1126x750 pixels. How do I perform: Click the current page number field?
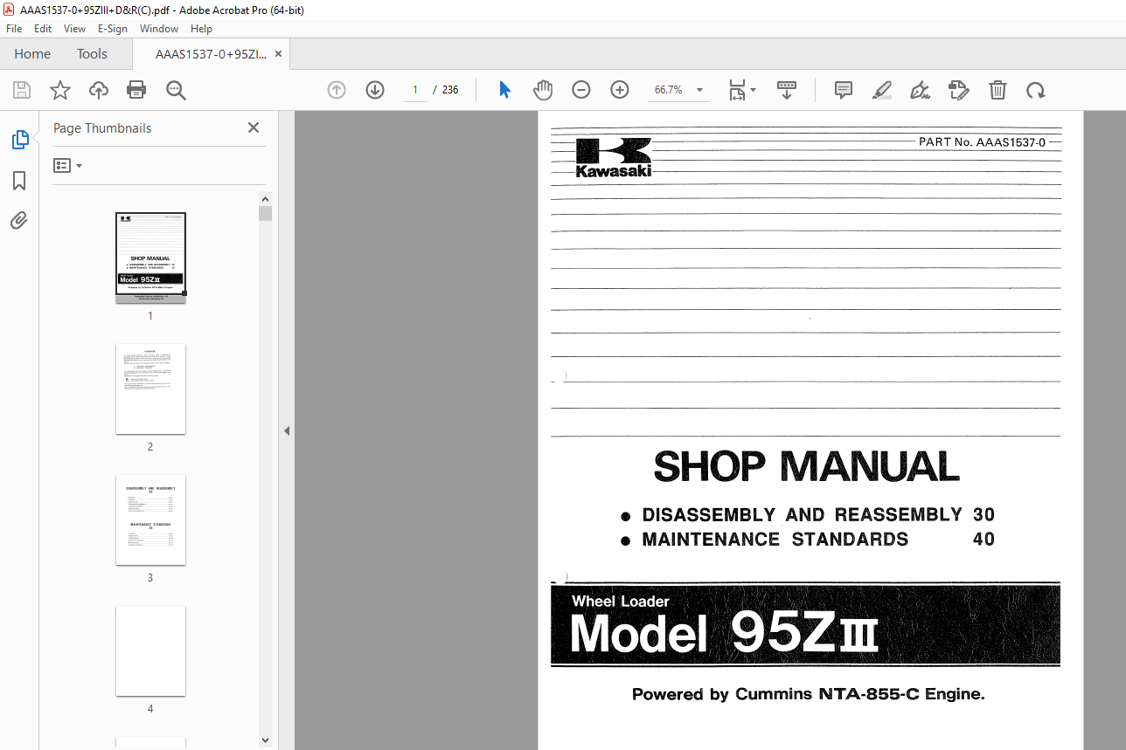tap(414, 90)
